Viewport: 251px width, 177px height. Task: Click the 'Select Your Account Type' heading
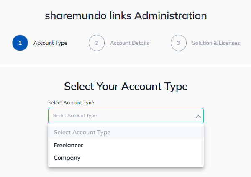pyautogui.click(x=125, y=87)
